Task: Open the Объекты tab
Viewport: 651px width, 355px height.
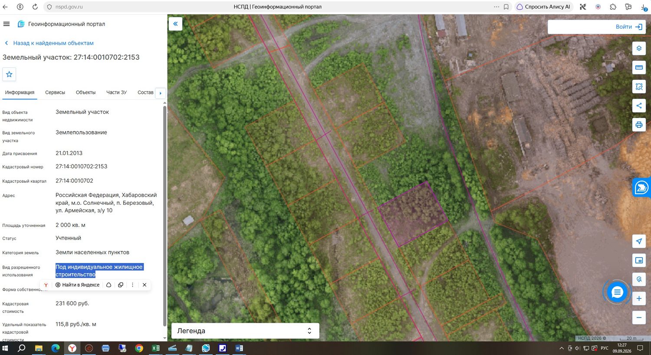Action: 85,92
